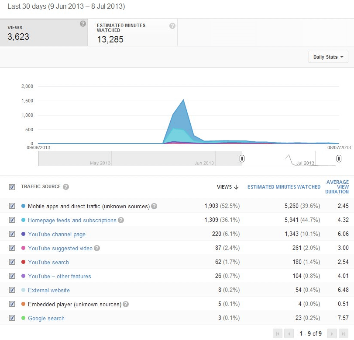Click the right timeline range handle
The height and width of the screenshot is (340, 354).
(x=339, y=158)
